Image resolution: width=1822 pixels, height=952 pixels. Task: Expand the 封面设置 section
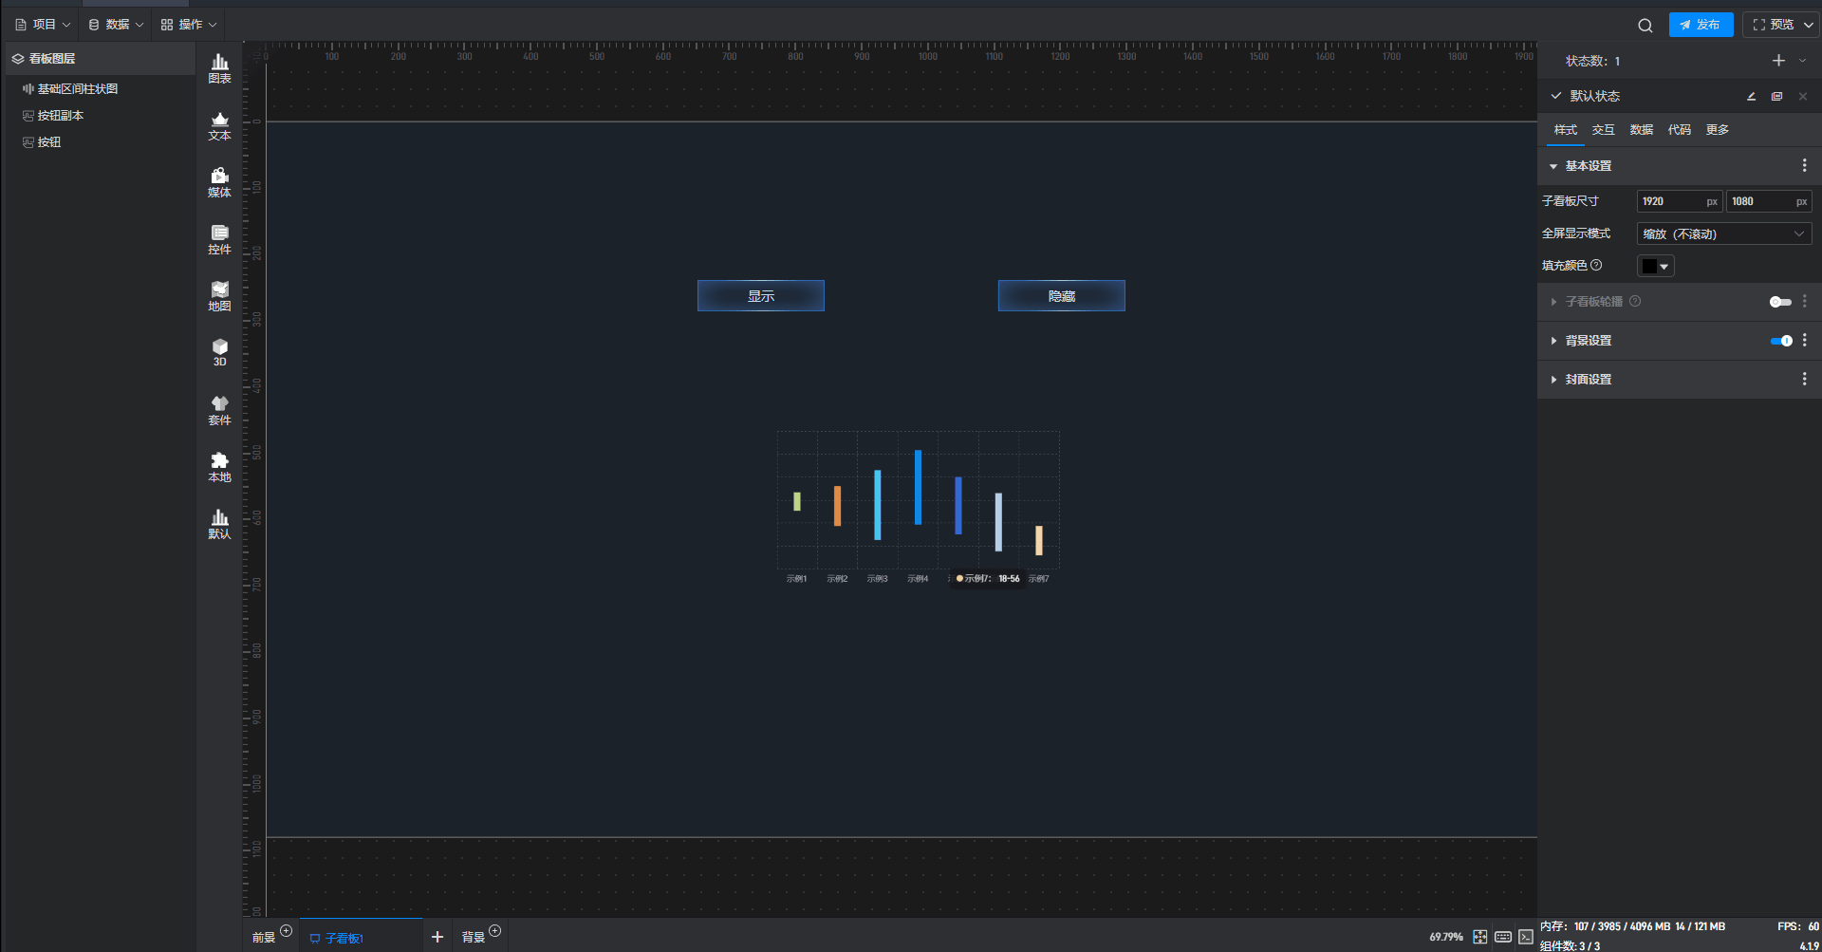click(1553, 380)
